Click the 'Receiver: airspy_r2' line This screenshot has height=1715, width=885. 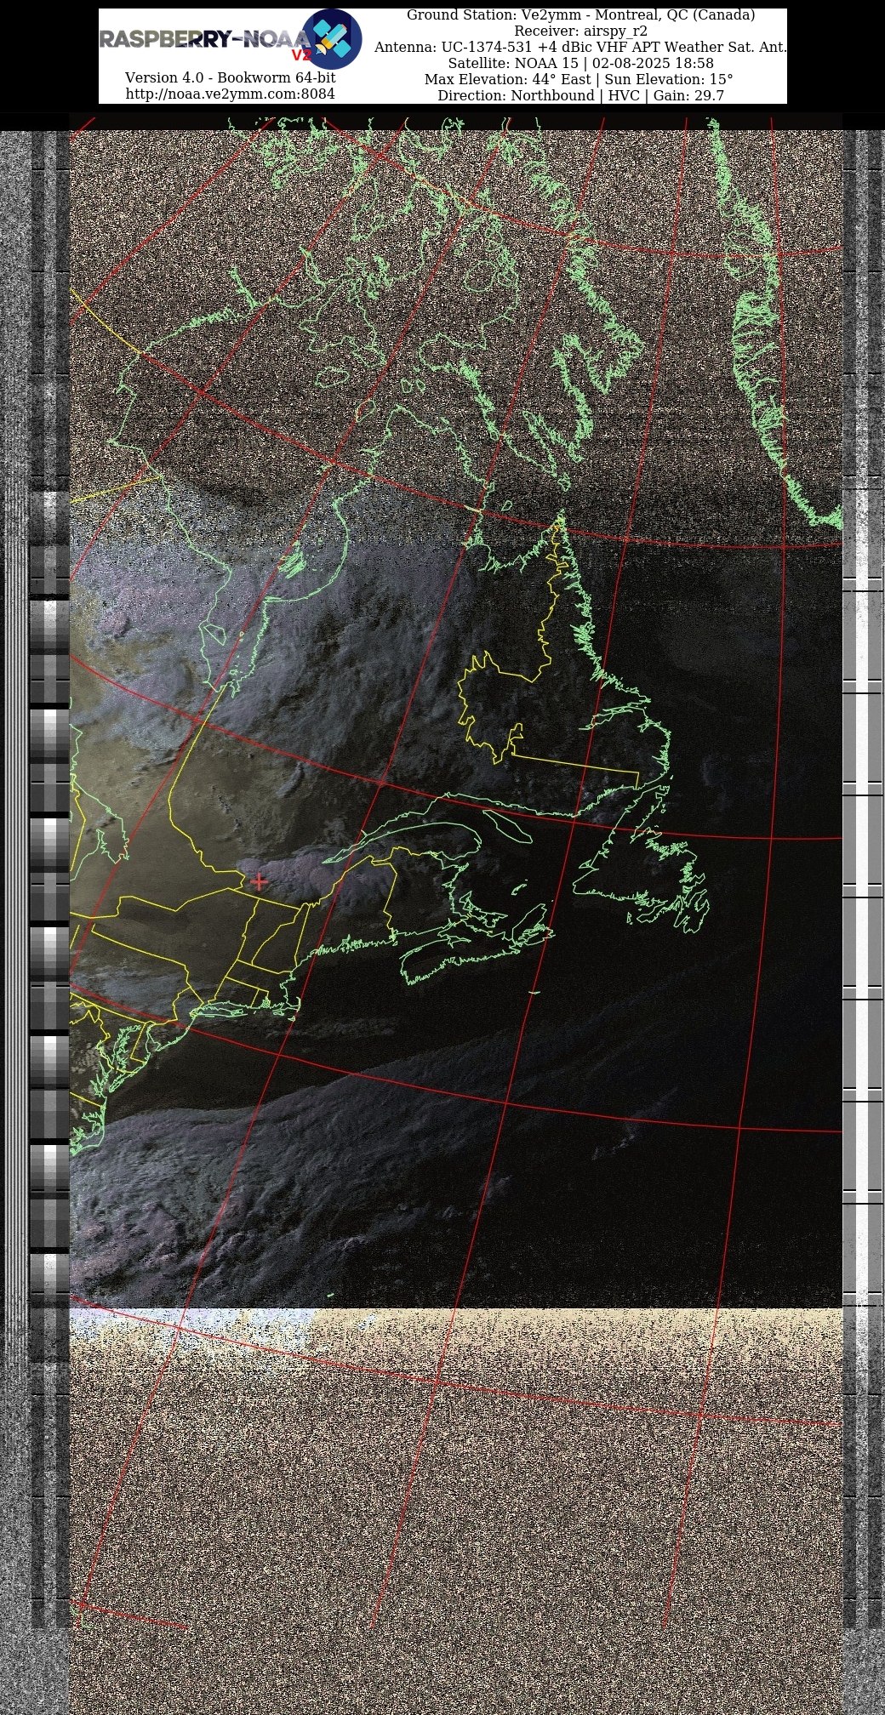coord(580,31)
